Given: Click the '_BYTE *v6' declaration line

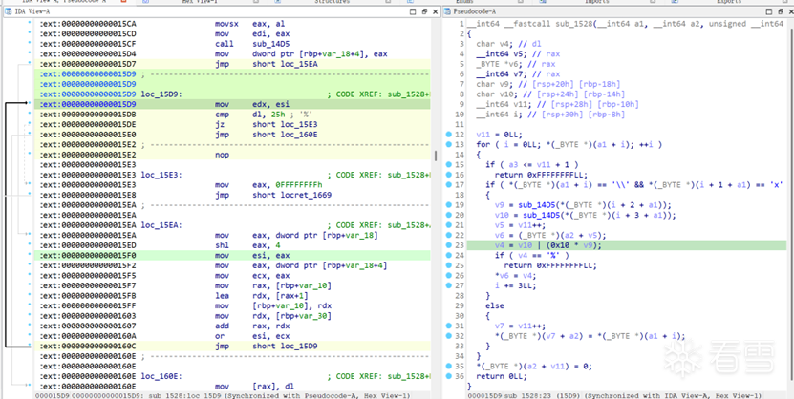Looking at the screenshot, I should (516, 64).
